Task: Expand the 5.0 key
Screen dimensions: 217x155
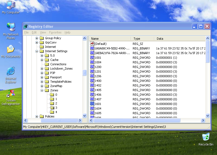Action: click(x=42, y=55)
